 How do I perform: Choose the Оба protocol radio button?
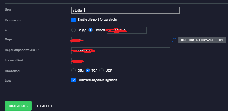tap(73, 71)
